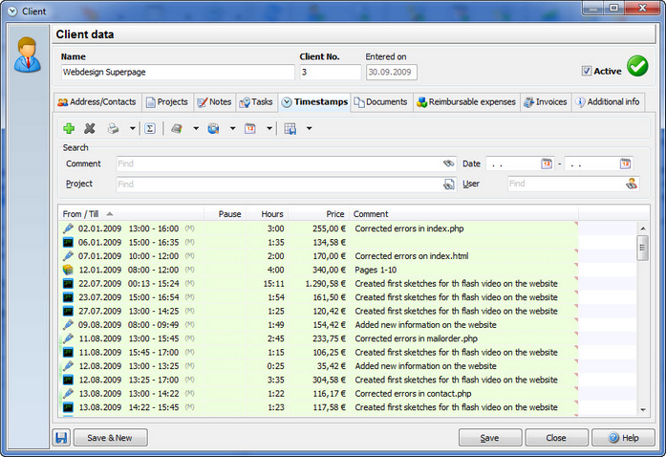The height and width of the screenshot is (457, 666).
Task: Click books icon on 12.01.2009 row
Action: click(x=68, y=270)
